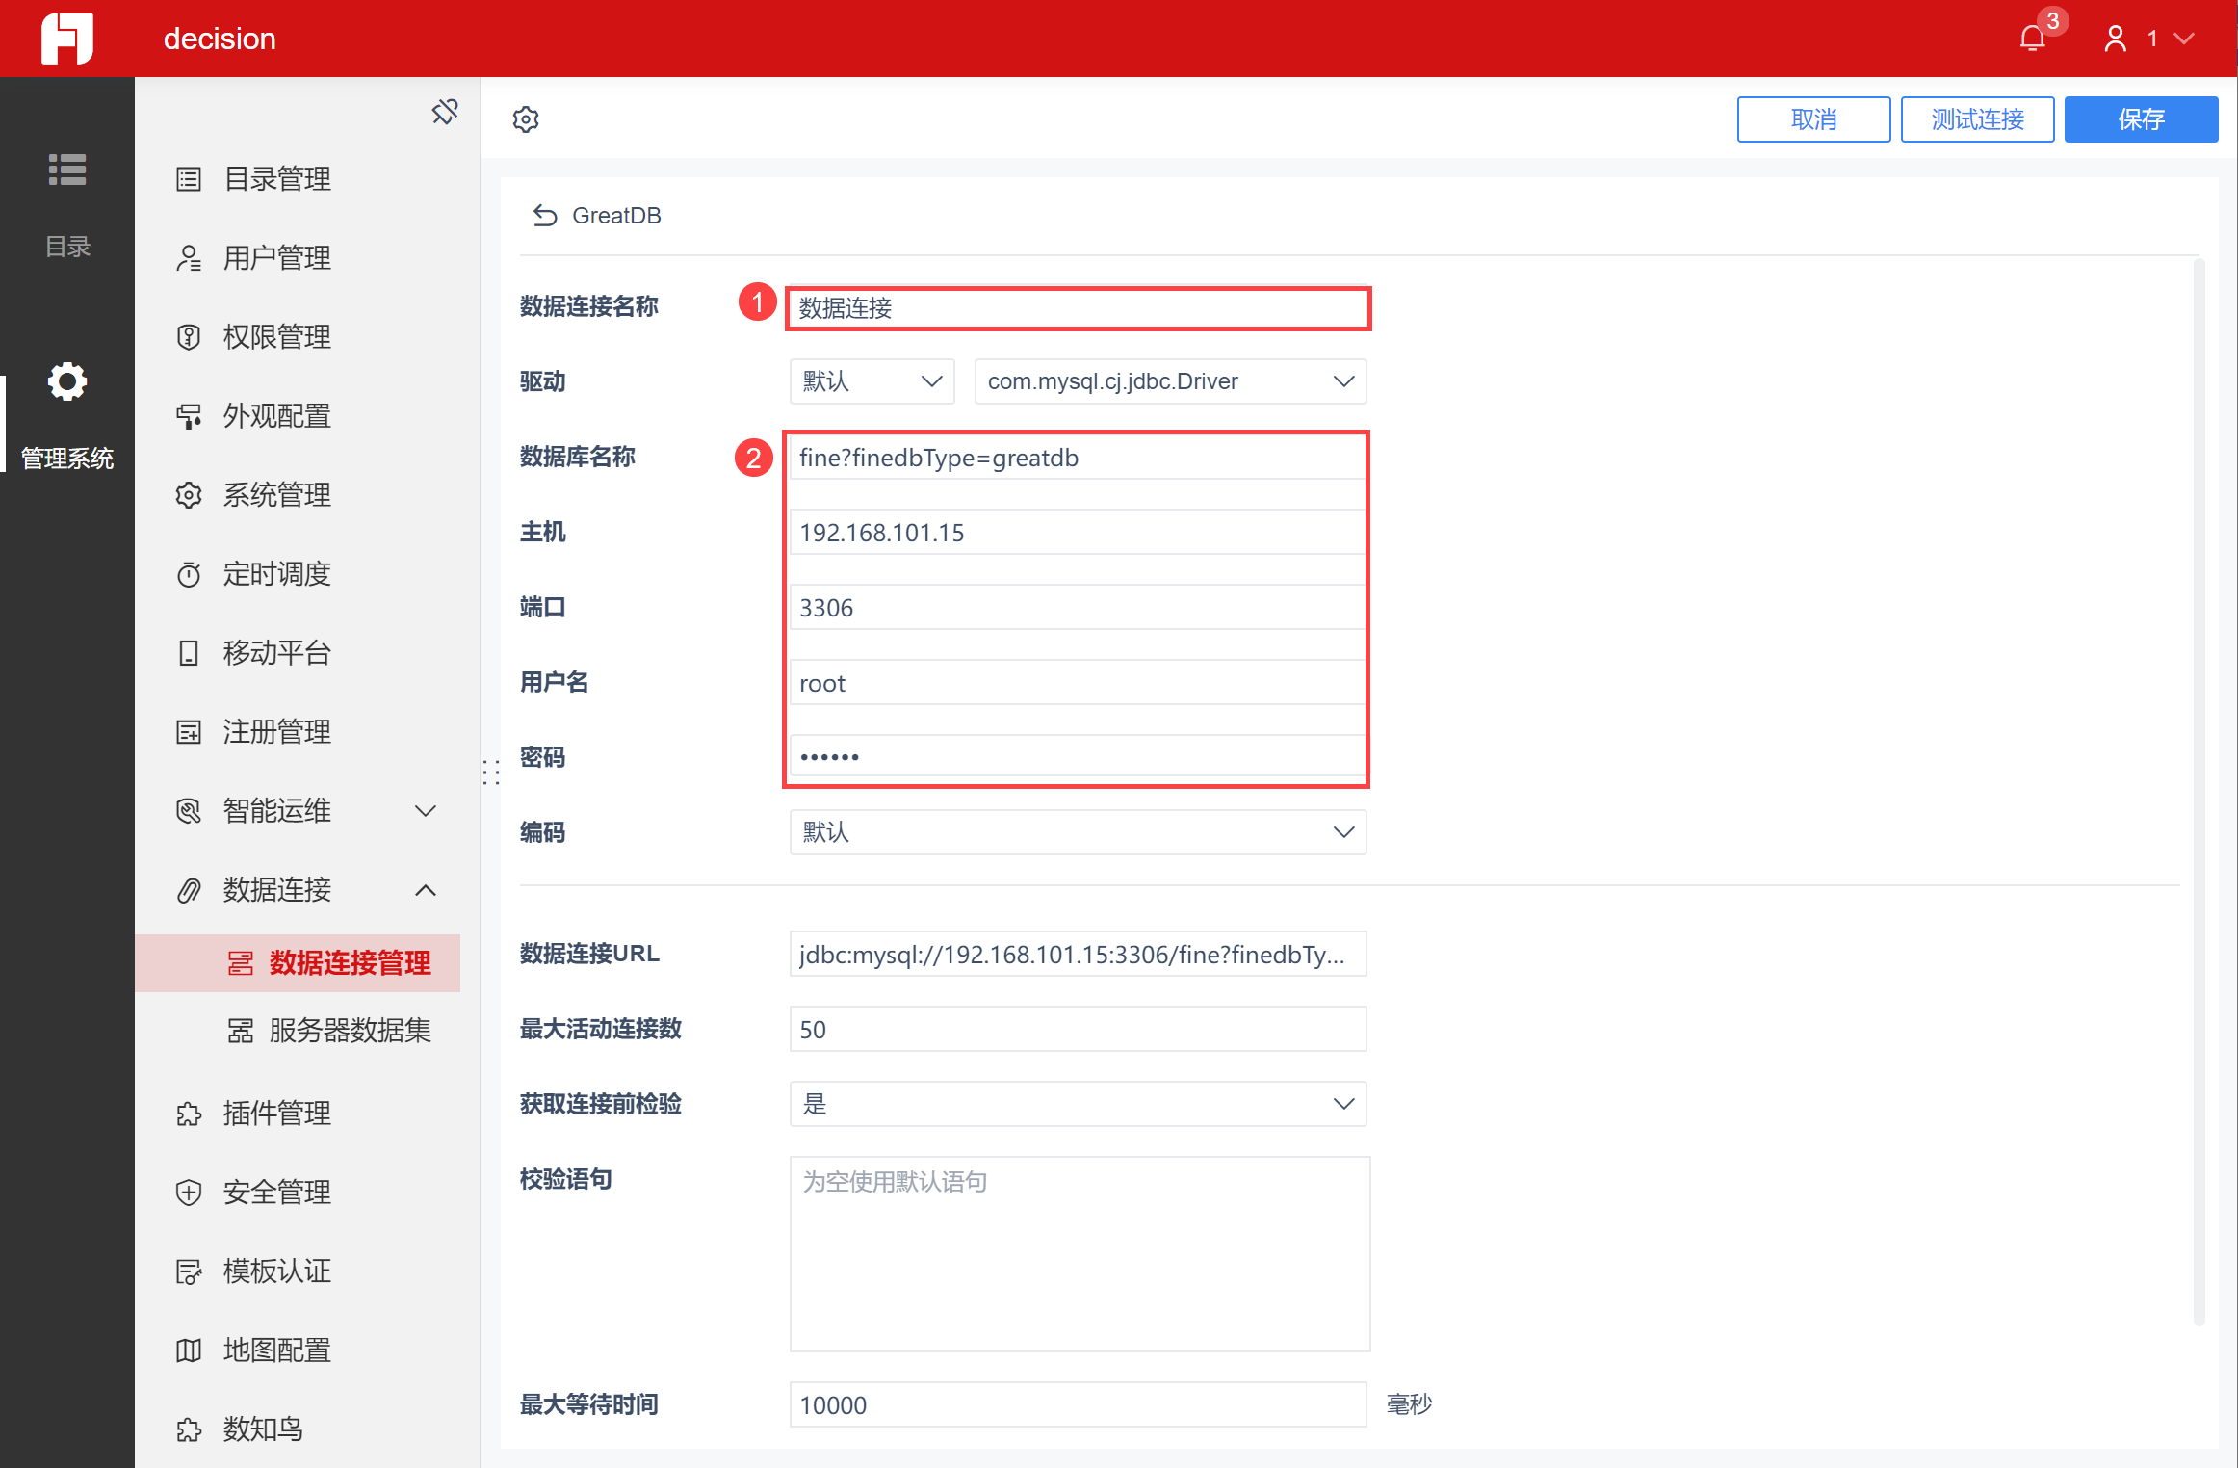Open the 目录 list icon
2238x1468 pixels.
click(x=67, y=170)
